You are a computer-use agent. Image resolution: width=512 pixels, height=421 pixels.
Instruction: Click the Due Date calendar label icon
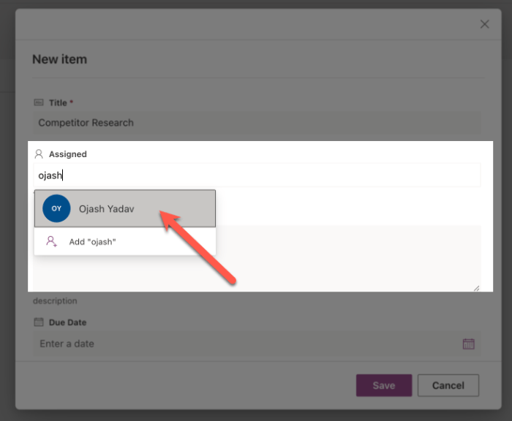tap(39, 322)
